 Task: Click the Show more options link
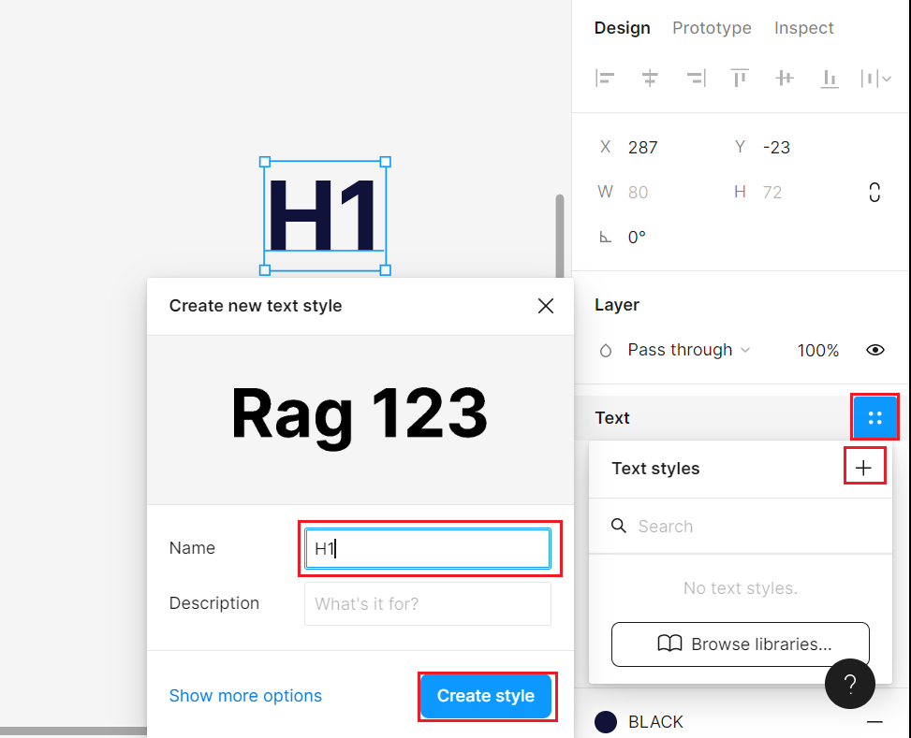pos(245,696)
